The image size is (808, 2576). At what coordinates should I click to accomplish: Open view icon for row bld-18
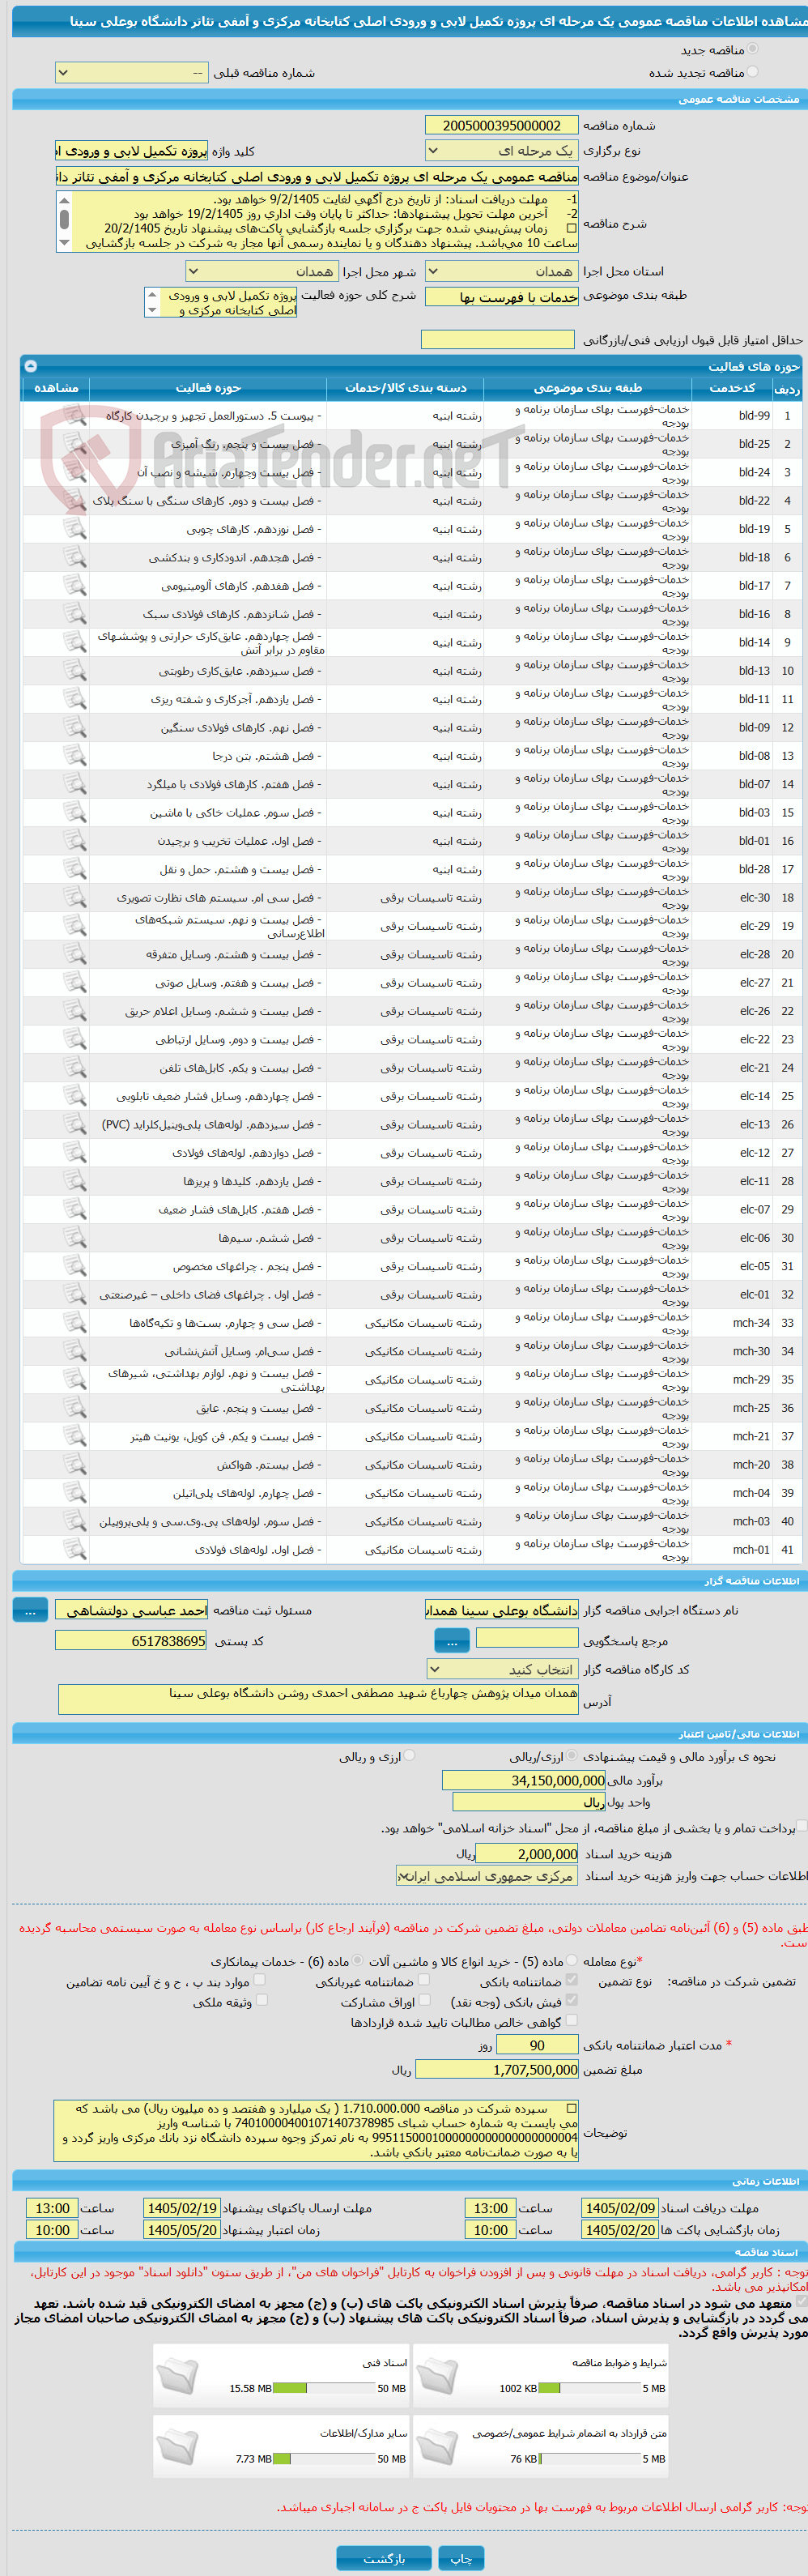coord(74,557)
